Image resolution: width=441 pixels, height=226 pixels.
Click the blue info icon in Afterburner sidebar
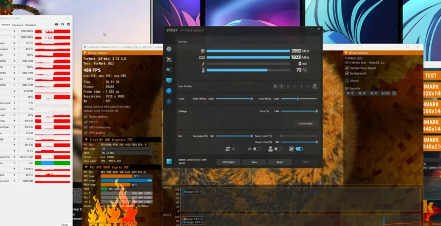[x=168, y=91]
